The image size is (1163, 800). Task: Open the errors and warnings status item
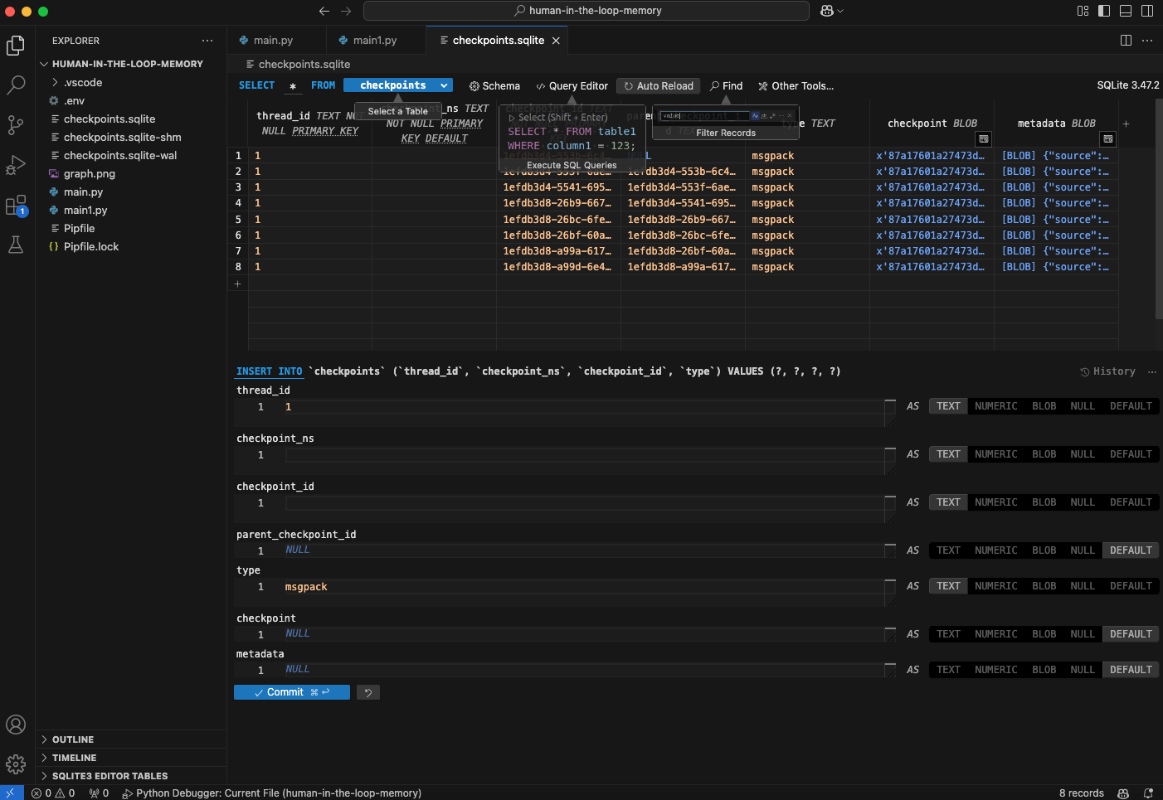[x=53, y=793]
